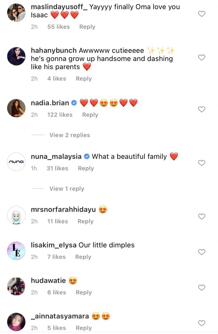Expand View 1 reply under nuna_malaysia
The width and height of the screenshot is (218, 334).
[67, 189]
